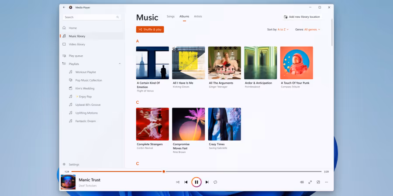The height and width of the screenshot is (196, 393).
Task: Click Add new library location
Action: tap(302, 17)
